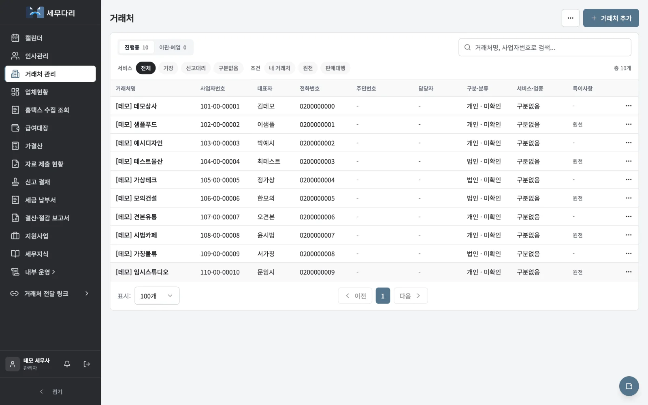Open 급여대장 in the sidebar
Image resolution: width=648 pixels, height=405 pixels.
50,128
